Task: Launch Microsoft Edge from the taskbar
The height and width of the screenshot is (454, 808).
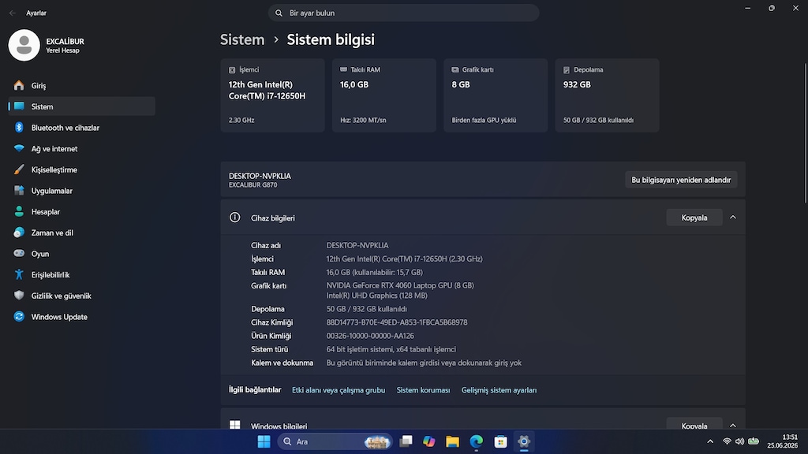Action: (x=477, y=441)
